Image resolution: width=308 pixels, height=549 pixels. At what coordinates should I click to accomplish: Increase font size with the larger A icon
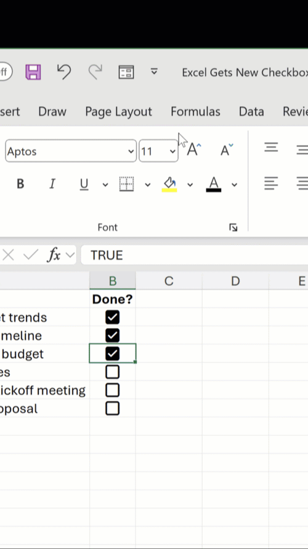[x=194, y=149]
